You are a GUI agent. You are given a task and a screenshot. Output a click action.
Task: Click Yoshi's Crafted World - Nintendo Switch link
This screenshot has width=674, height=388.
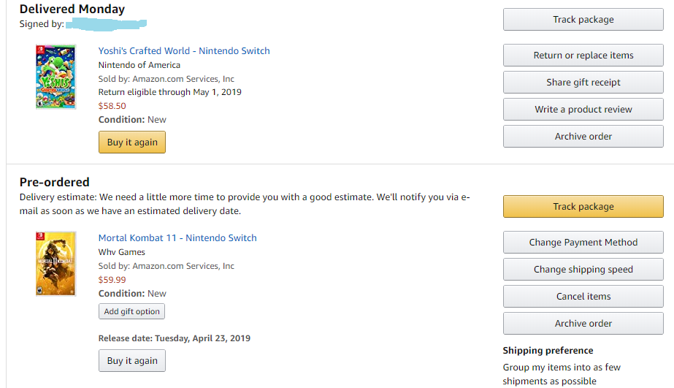coord(184,50)
